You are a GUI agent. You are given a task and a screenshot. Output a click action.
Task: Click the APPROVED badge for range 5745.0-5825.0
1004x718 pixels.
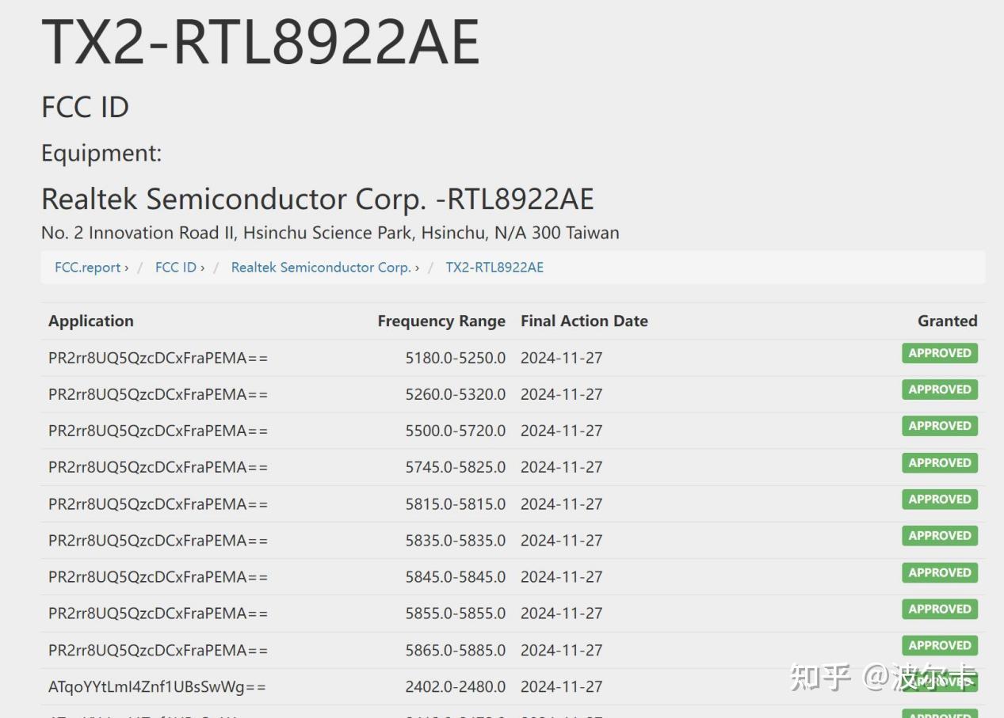tap(939, 462)
